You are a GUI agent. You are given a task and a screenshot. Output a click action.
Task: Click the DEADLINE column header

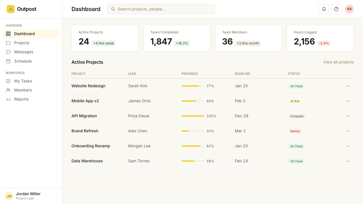[242, 74]
